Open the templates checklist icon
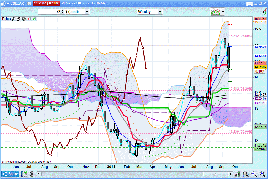The height and width of the screenshot is (179, 268). coord(24,174)
